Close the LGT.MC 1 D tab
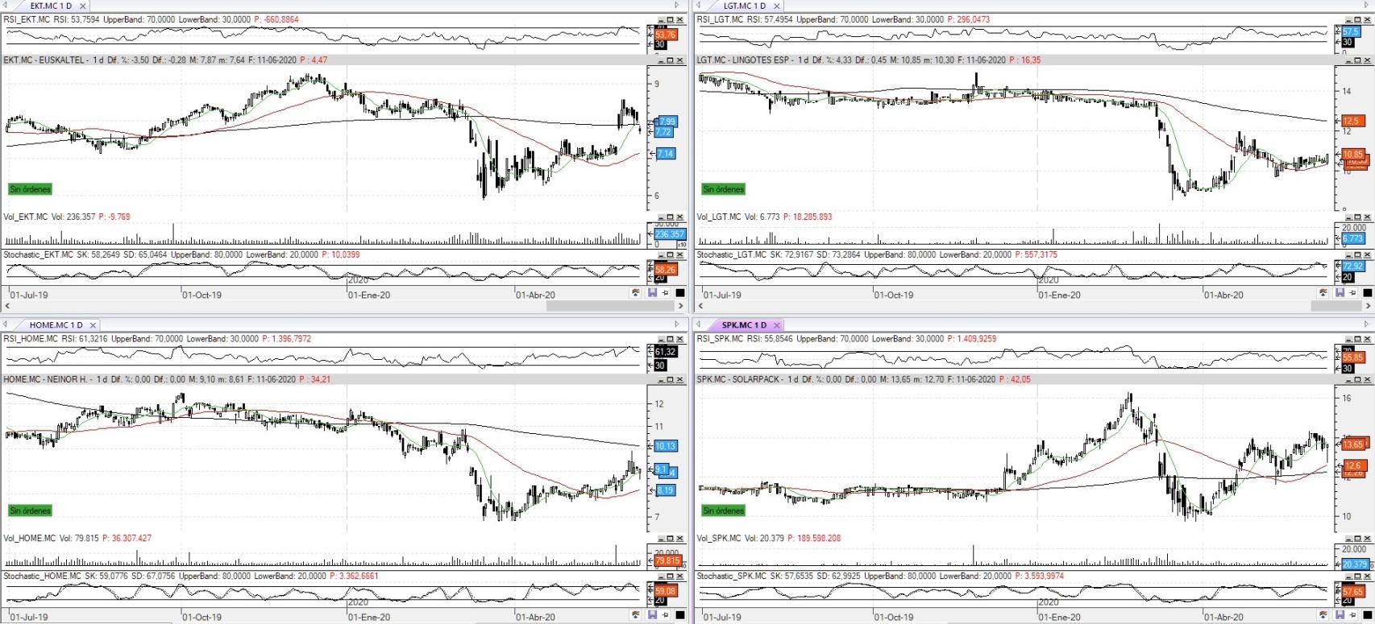This screenshot has height=624, width=1375. [777, 6]
